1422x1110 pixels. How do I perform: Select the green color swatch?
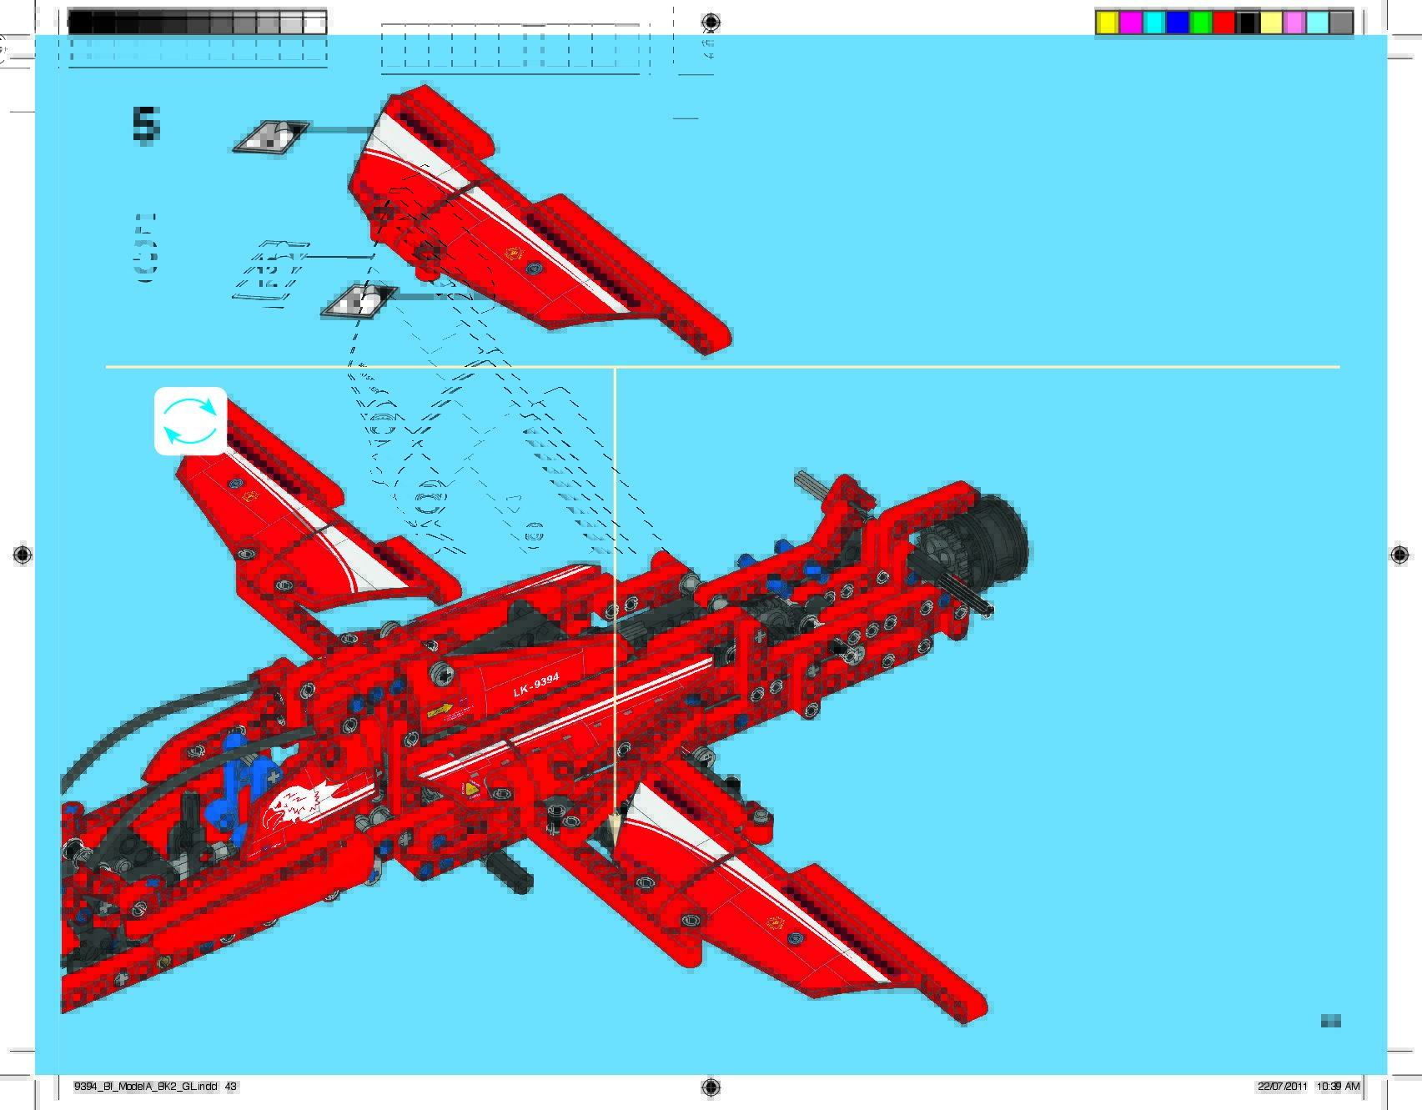click(1200, 23)
